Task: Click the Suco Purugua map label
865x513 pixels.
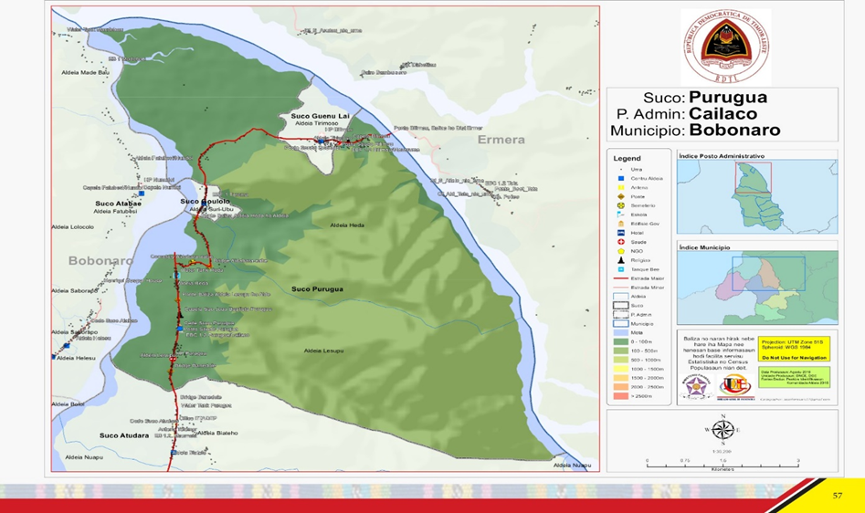Action: click(x=317, y=288)
